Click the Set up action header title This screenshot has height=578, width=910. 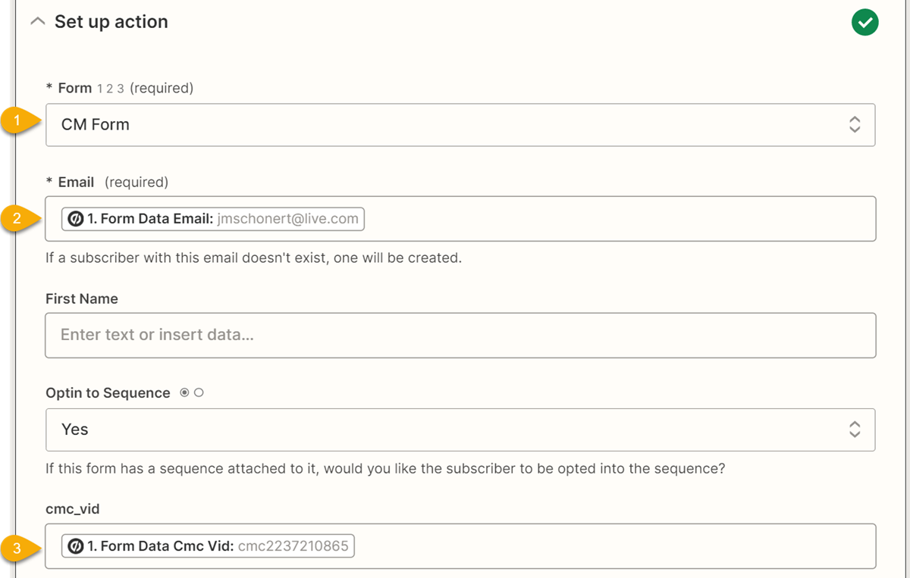[111, 22]
